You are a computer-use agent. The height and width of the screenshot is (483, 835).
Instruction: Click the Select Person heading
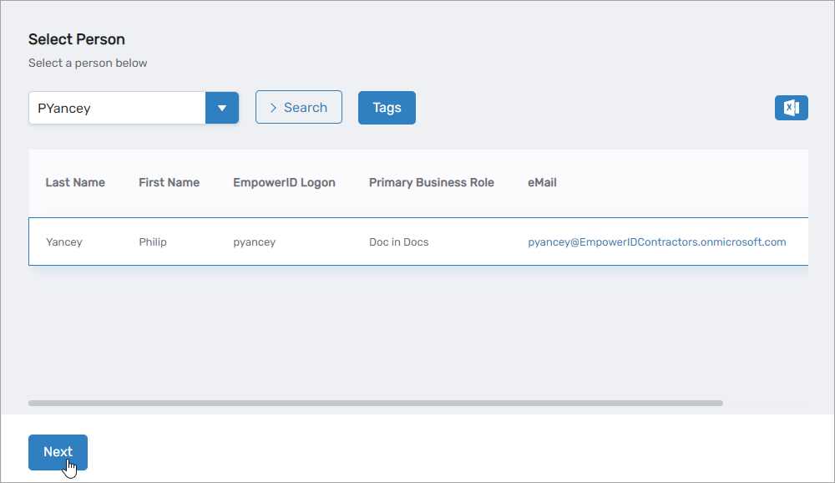click(76, 39)
